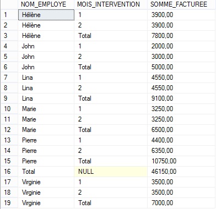
Task: Select the MOIS_INTERVENTION column header
Action: point(111,4)
